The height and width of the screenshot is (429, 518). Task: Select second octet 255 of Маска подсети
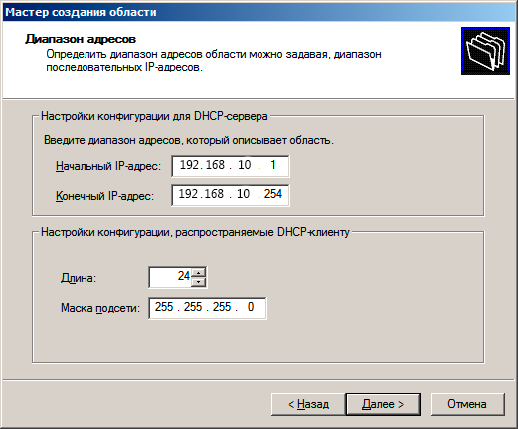(x=193, y=307)
